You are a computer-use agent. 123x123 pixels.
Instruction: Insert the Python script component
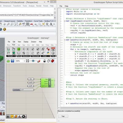pyautogui.click(x=48, y=53)
